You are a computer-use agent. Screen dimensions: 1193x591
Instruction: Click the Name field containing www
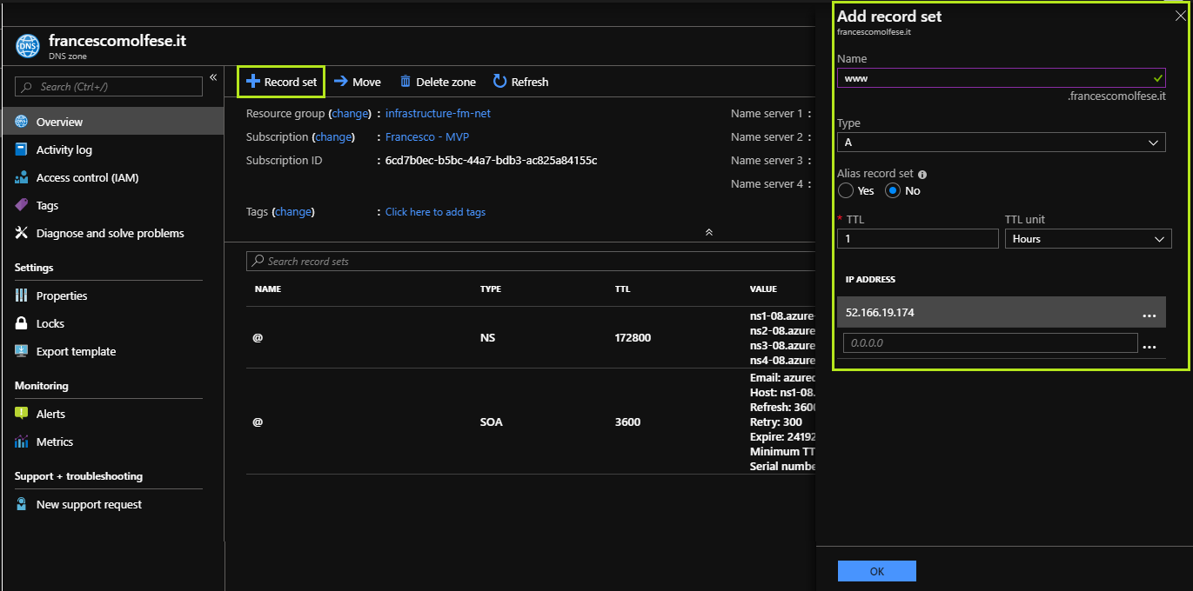tap(1002, 77)
